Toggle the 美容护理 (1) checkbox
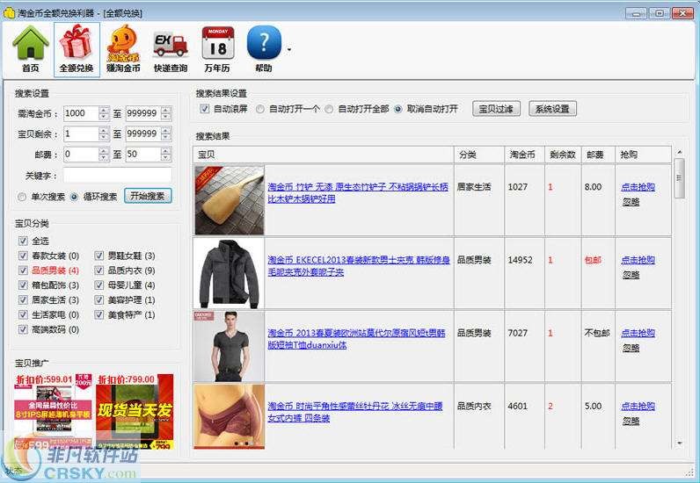Screen dimensions: 700x483 pos(98,299)
